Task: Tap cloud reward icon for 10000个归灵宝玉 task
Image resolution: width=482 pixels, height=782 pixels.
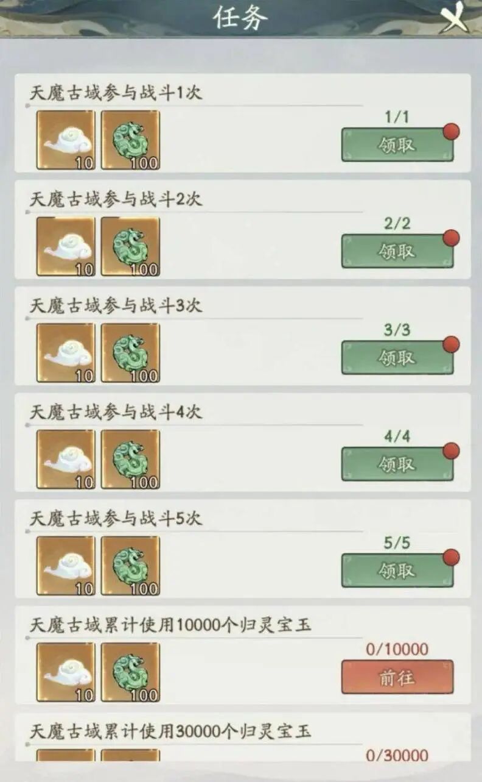Action: pyautogui.click(x=66, y=672)
